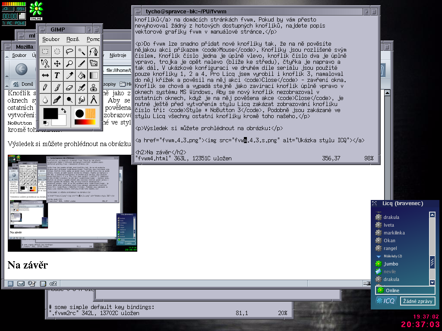Open GIMP's Soubor menu
This screenshot has width=442, height=331.
click(51, 39)
